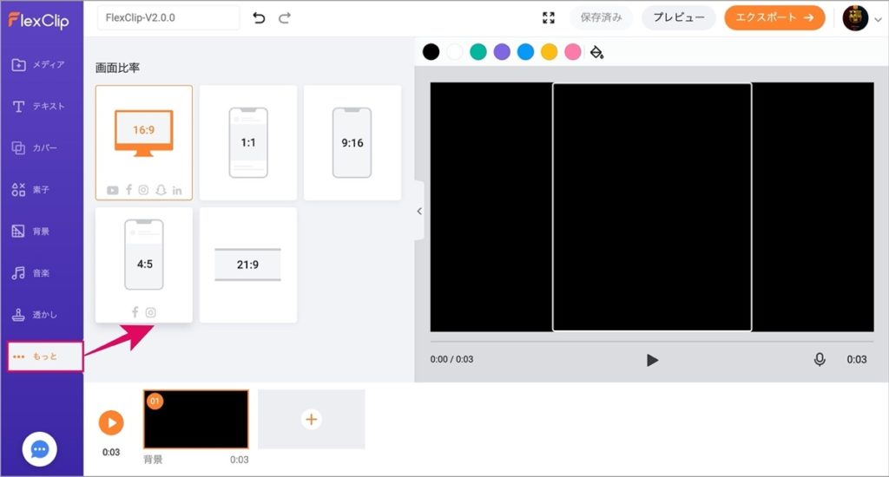The height and width of the screenshot is (477, 889).
Task: Click the 0:03 clip duration in the preview bar
Action: [x=857, y=359]
